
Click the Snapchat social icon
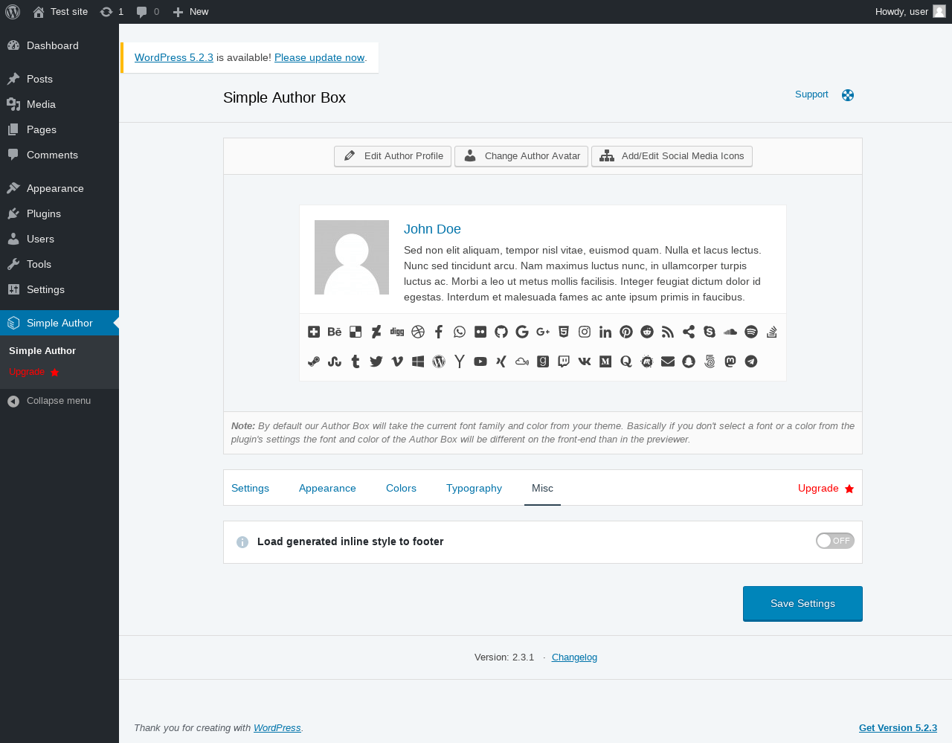coord(689,361)
